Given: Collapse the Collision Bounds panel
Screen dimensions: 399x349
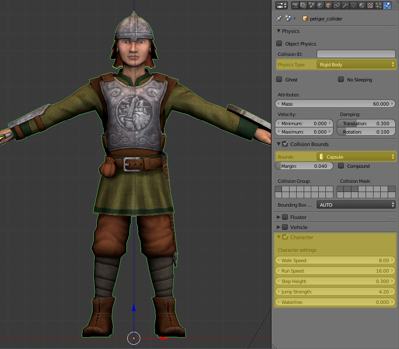Looking at the screenshot, I should pos(279,144).
